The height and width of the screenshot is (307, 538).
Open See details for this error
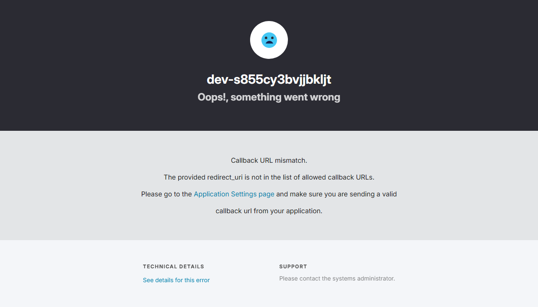coord(176,280)
